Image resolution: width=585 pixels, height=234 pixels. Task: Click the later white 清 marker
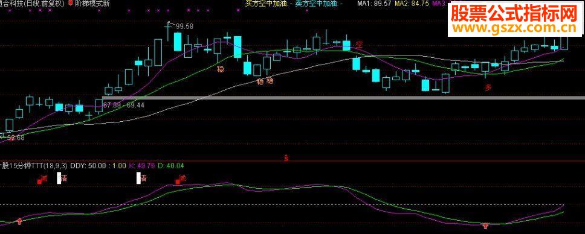click(x=138, y=178)
